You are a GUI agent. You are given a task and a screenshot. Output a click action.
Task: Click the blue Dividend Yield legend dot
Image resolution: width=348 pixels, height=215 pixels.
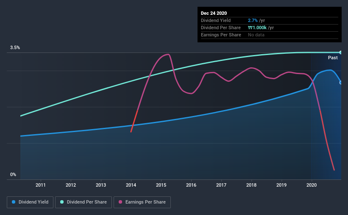click(x=14, y=202)
